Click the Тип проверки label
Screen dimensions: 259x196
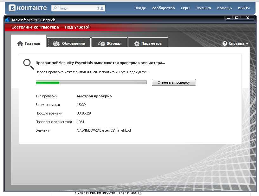(47, 96)
